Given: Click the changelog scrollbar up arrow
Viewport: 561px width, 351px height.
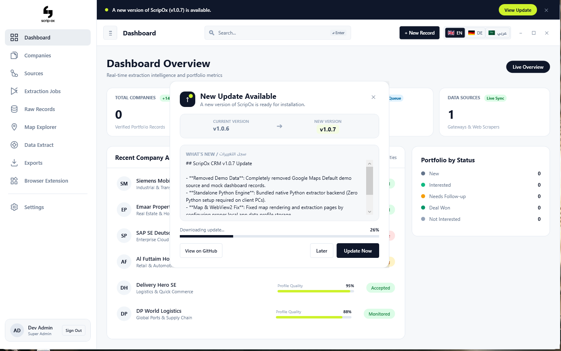Looking at the screenshot, I should point(369,164).
